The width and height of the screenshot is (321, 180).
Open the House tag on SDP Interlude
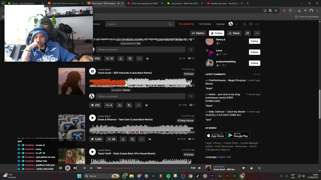(x=189, y=74)
